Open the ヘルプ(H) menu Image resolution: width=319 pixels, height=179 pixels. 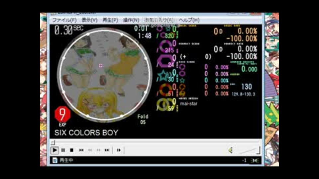coord(189,20)
